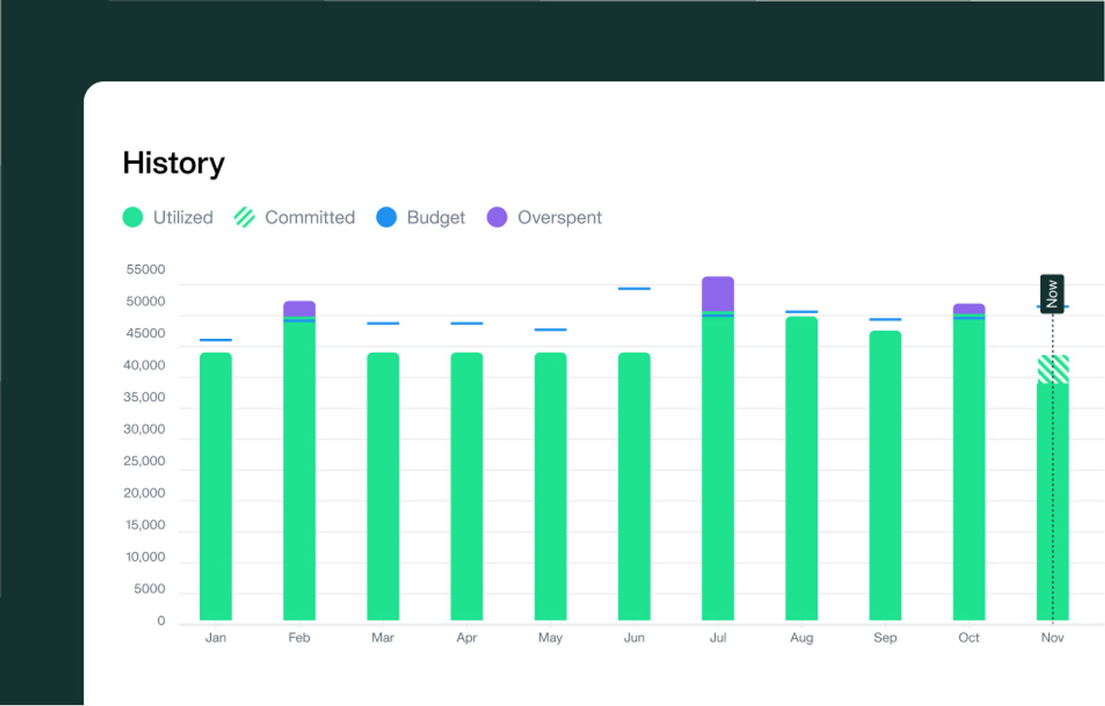Select the Feb green utilized bar

coord(299,469)
